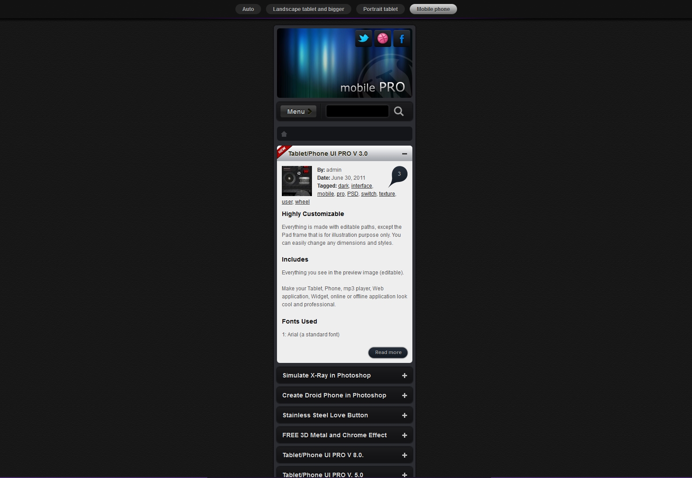The image size is (692, 478).
Task: Click the magnifier search icon
Action: pyautogui.click(x=399, y=112)
